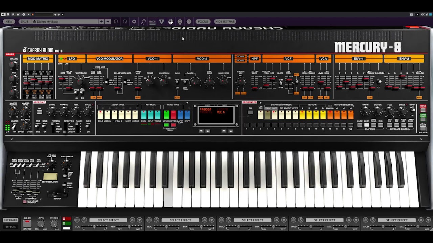Image resolution: width=433 pixels, height=243 pixels.
Task: Toggle the Sequencer ON button
Action: coord(250,112)
